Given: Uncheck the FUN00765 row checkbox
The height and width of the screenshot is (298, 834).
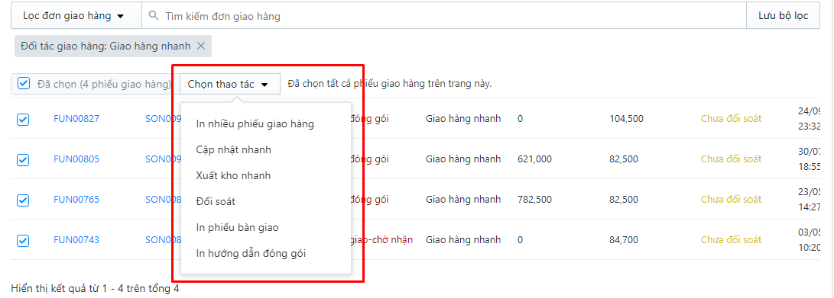Looking at the screenshot, I should [22, 200].
